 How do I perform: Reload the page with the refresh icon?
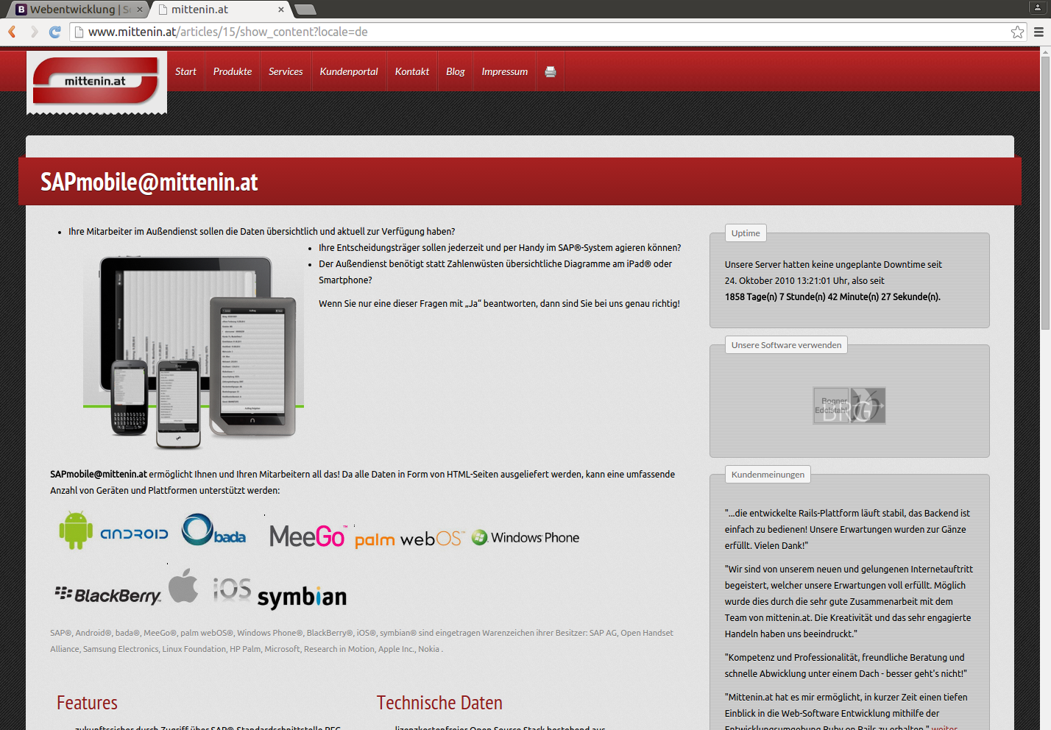pos(55,32)
